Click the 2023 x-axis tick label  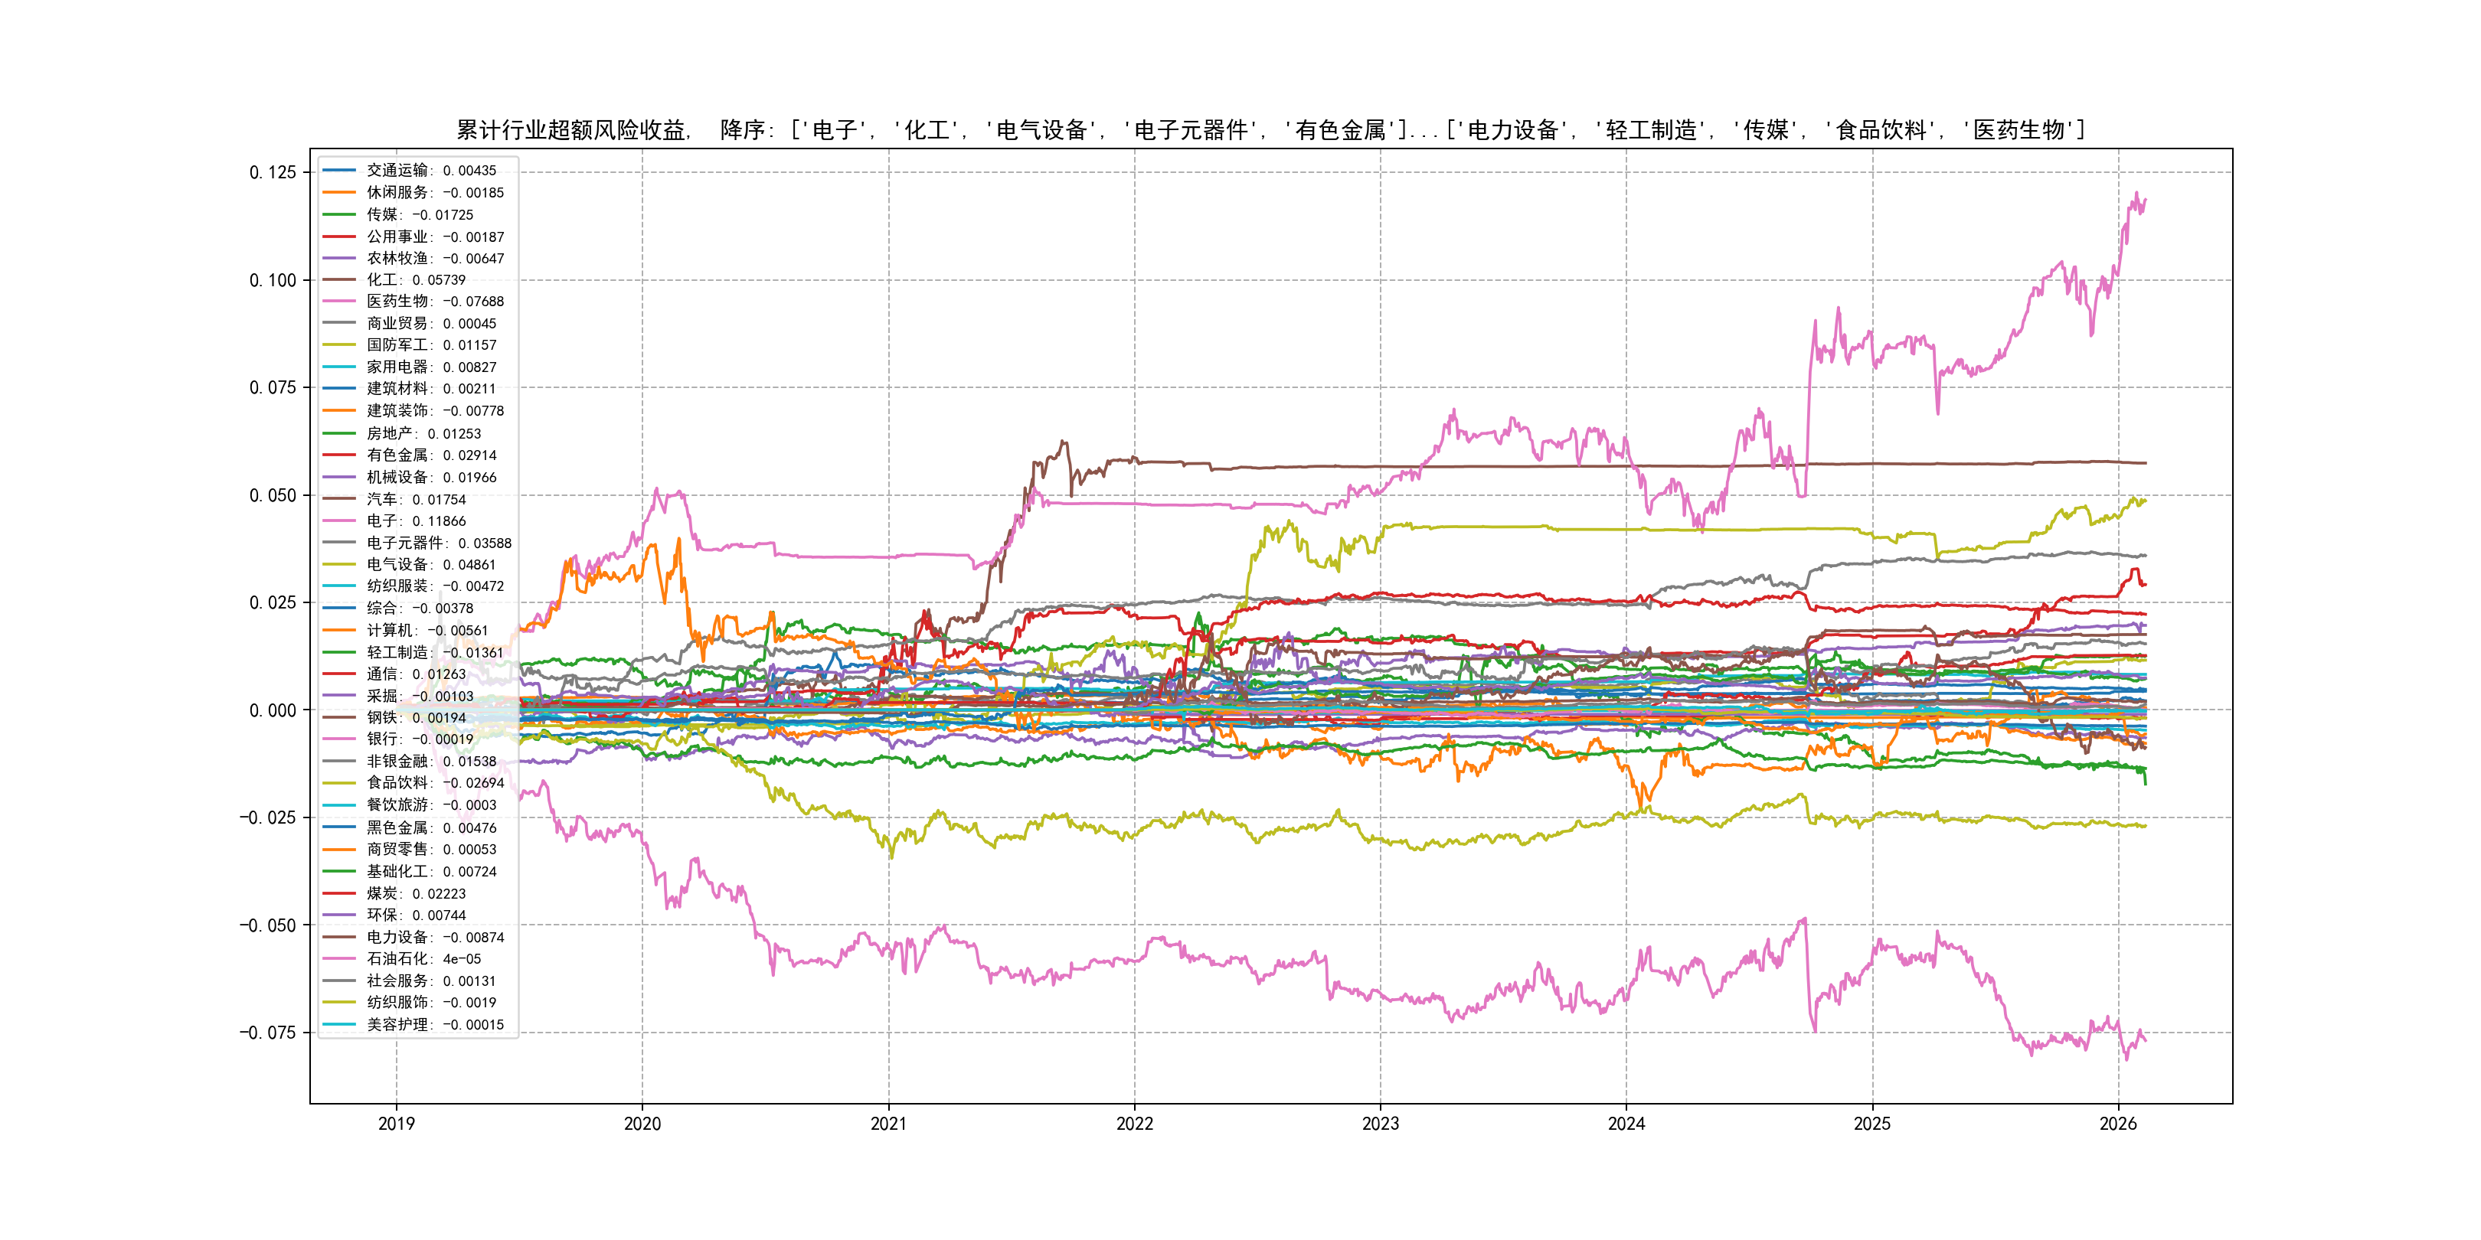[x=1380, y=1124]
